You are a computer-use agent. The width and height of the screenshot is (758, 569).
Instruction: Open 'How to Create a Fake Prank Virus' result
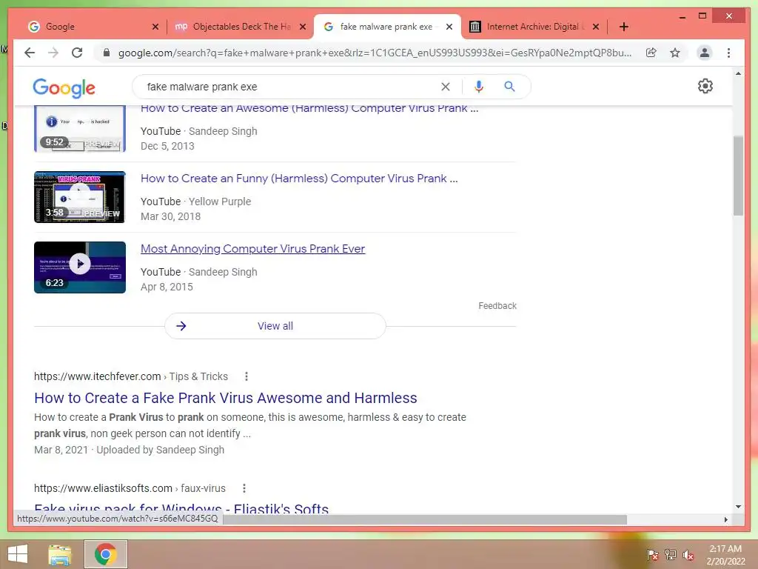pyautogui.click(x=226, y=398)
